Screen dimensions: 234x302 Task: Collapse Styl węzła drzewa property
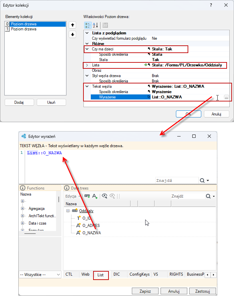(x=87, y=76)
